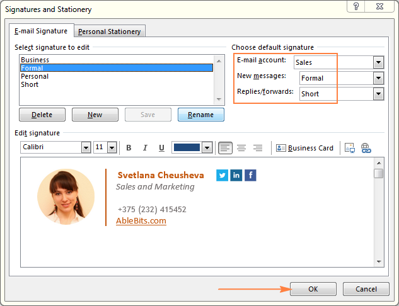
Task: Click the AbleBits.com link in signature
Action: 141,220
